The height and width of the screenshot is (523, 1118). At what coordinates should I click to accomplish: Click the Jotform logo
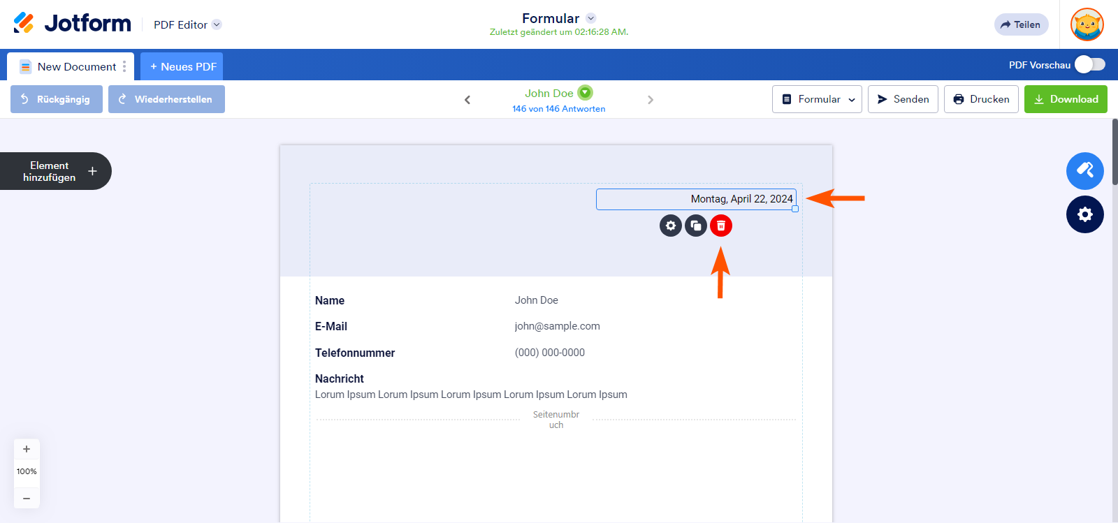click(72, 24)
